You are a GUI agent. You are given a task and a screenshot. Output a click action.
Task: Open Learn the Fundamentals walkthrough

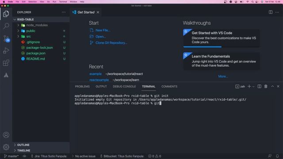coord(222,61)
